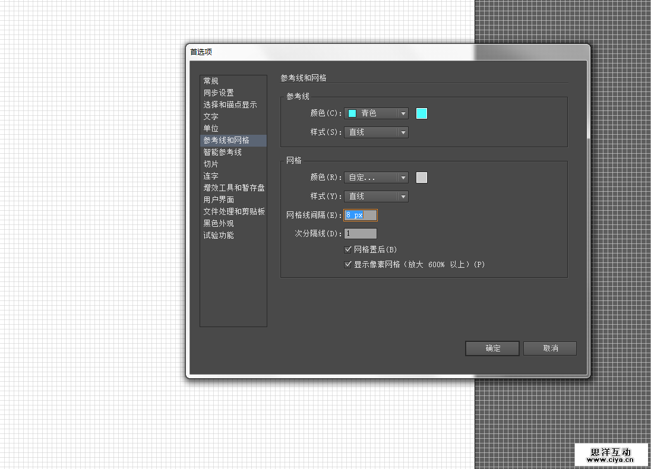
Task: Click the cyan guide color swatch
Action: click(x=422, y=113)
